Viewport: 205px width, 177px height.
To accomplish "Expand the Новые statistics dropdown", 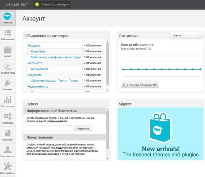I will coord(187,35).
